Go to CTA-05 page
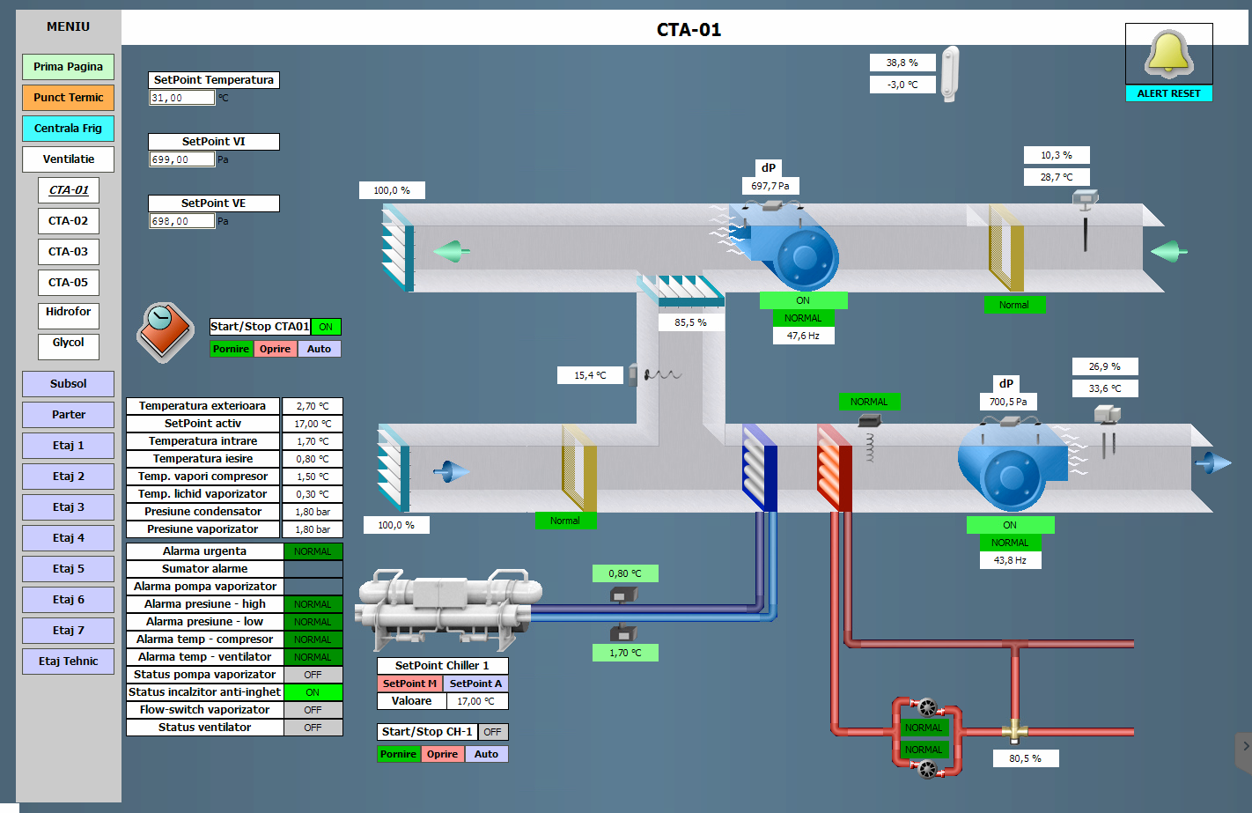Viewport: 1252px width, 813px height. [69, 283]
